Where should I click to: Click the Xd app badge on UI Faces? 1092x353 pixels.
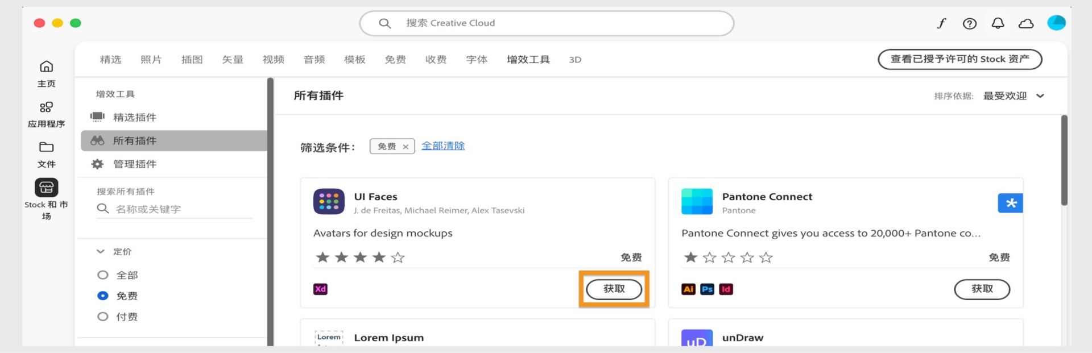(320, 289)
